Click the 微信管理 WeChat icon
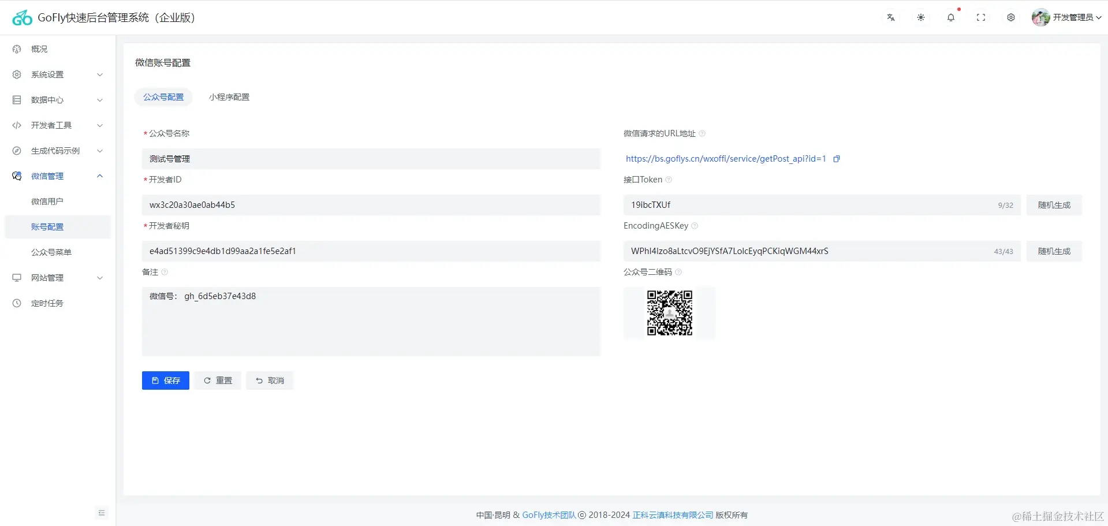1108x526 pixels. [x=17, y=176]
